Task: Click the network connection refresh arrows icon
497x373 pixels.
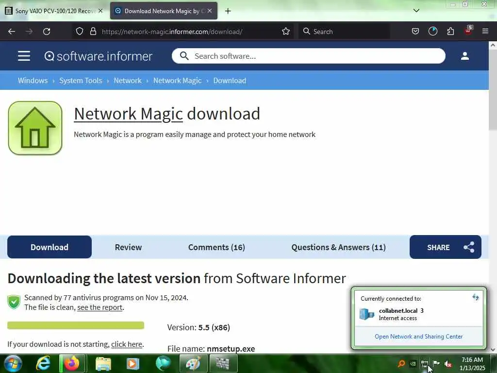Action: pyautogui.click(x=476, y=297)
